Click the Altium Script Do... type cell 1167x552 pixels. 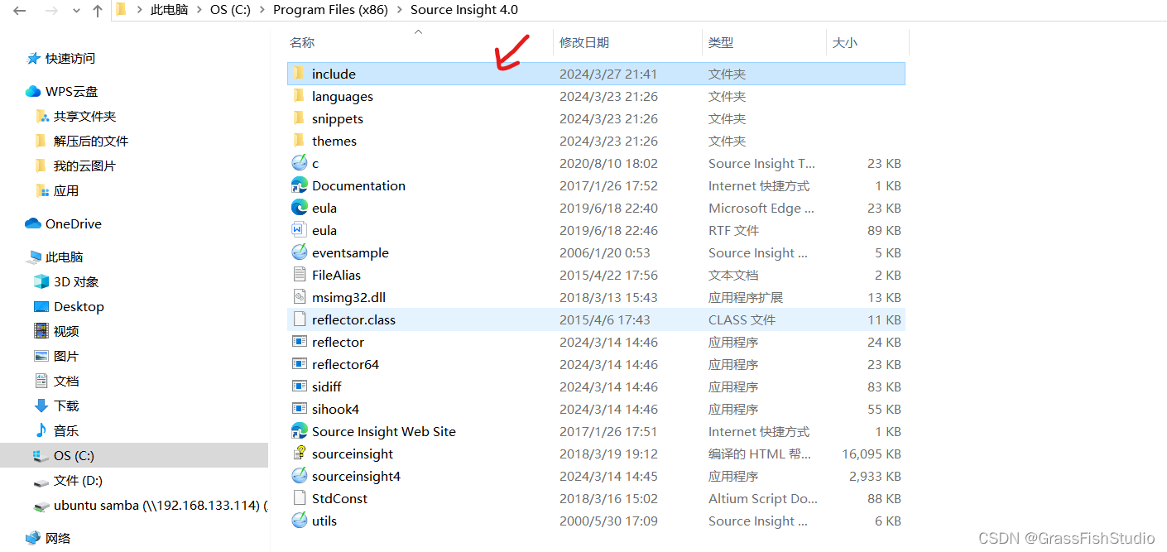pyautogui.click(x=762, y=498)
